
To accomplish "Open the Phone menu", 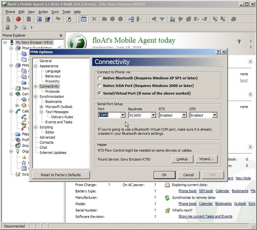I will click(x=10, y=12).
